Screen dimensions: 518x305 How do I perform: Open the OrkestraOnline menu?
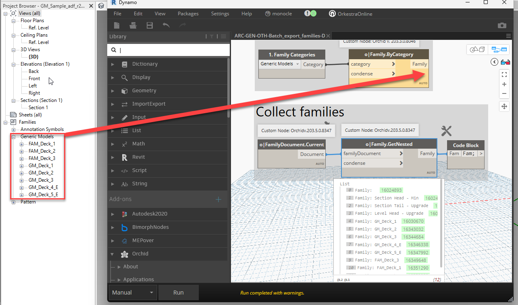(351, 14)
